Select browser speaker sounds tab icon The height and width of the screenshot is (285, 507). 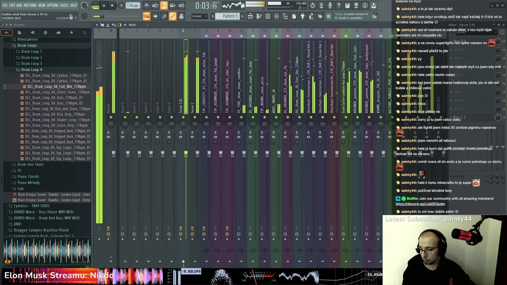[x=32, y=32]
